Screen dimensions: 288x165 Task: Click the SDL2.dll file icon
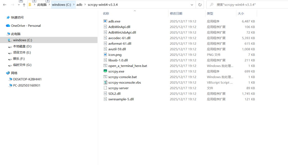(105, 93)
